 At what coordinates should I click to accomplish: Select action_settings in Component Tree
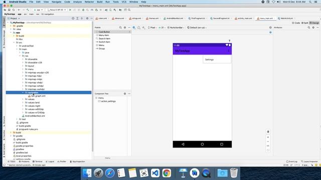point(108,101)
